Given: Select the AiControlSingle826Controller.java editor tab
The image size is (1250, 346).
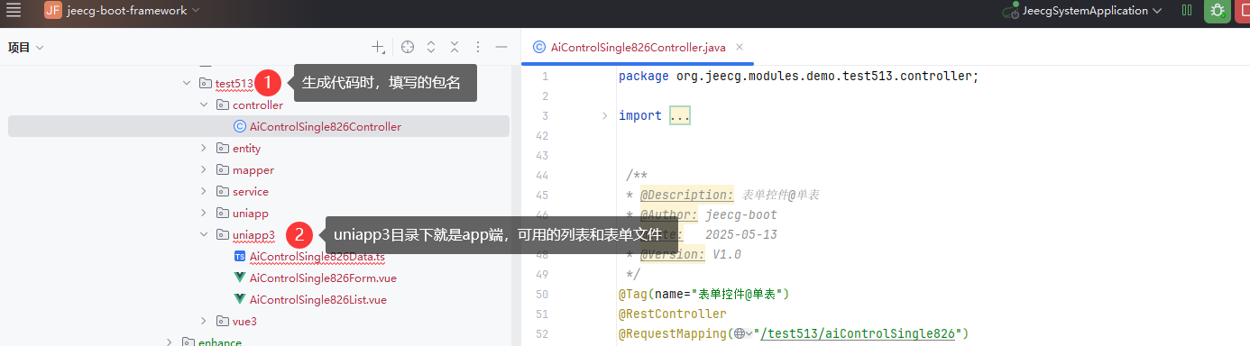Looking at the screenshot, I should [x=639, y=47].
